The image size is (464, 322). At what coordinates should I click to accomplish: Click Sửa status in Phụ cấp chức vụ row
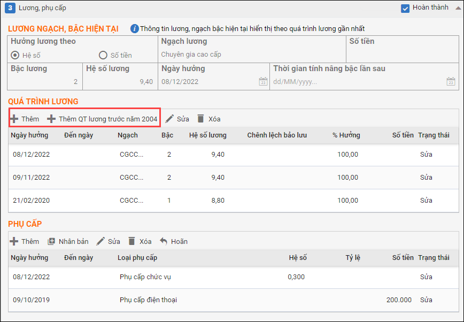[426, 277]
